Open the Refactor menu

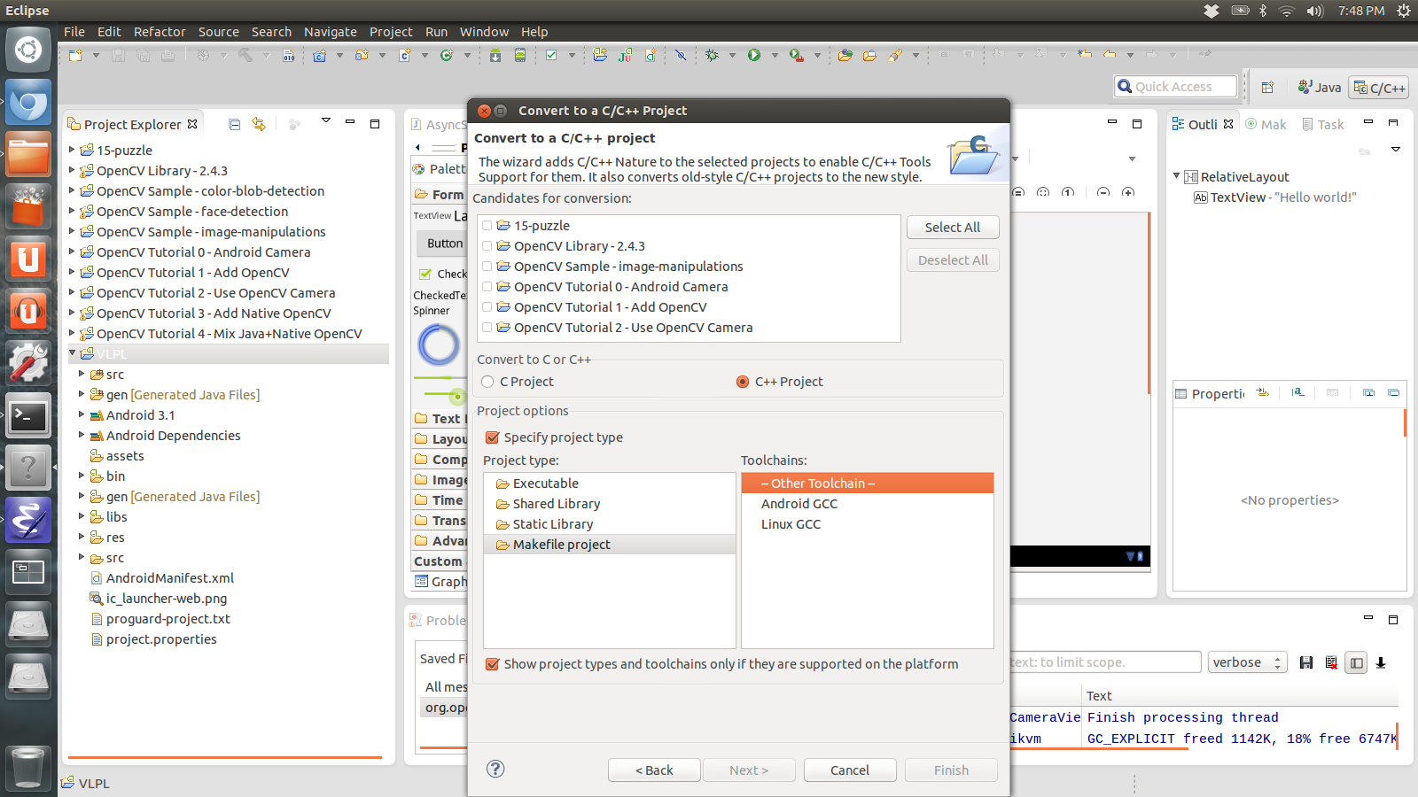point(160,32)
